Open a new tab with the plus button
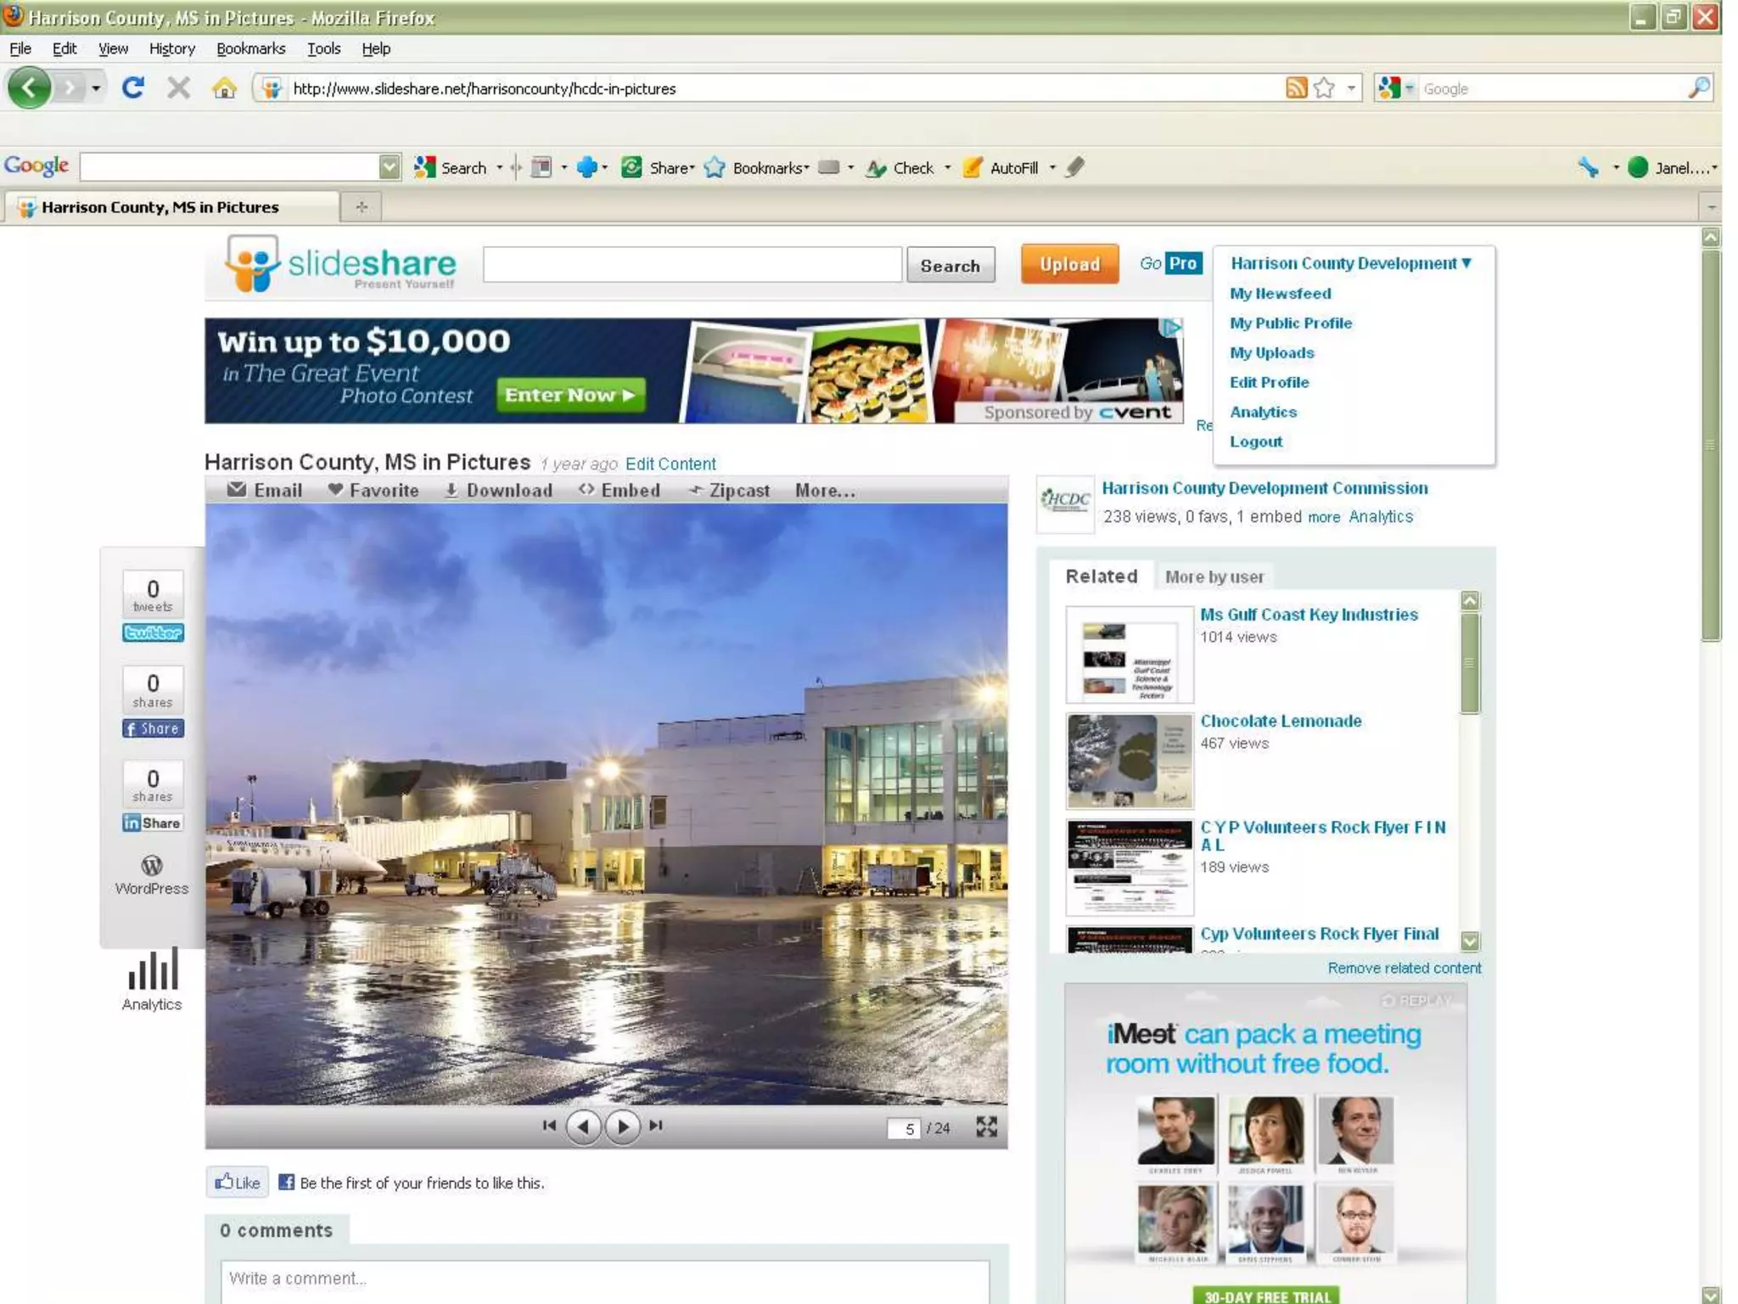 tap(362, 207)
